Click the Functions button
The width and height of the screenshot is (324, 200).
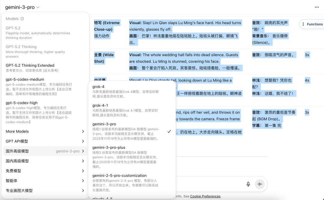point(312,24)
